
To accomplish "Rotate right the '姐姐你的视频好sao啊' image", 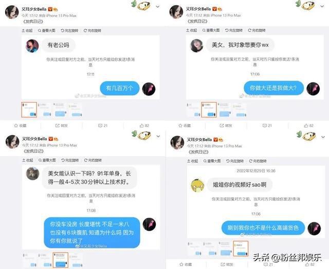I will 258,161.
